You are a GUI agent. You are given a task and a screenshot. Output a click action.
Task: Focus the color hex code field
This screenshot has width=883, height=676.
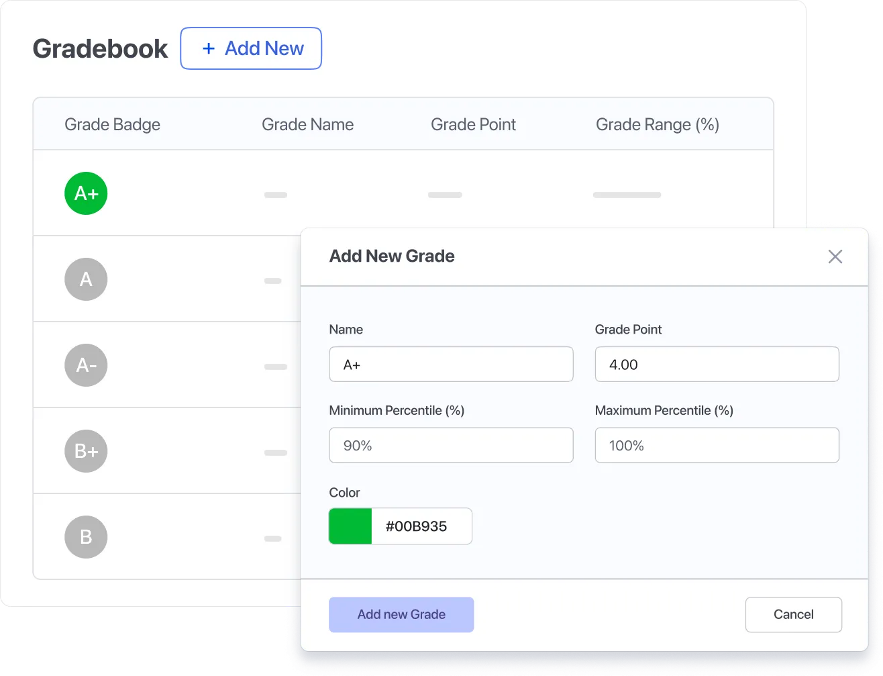(421, 526)
